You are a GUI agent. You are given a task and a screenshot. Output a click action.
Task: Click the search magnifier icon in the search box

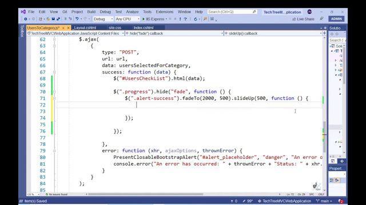(x=254, y=11)
